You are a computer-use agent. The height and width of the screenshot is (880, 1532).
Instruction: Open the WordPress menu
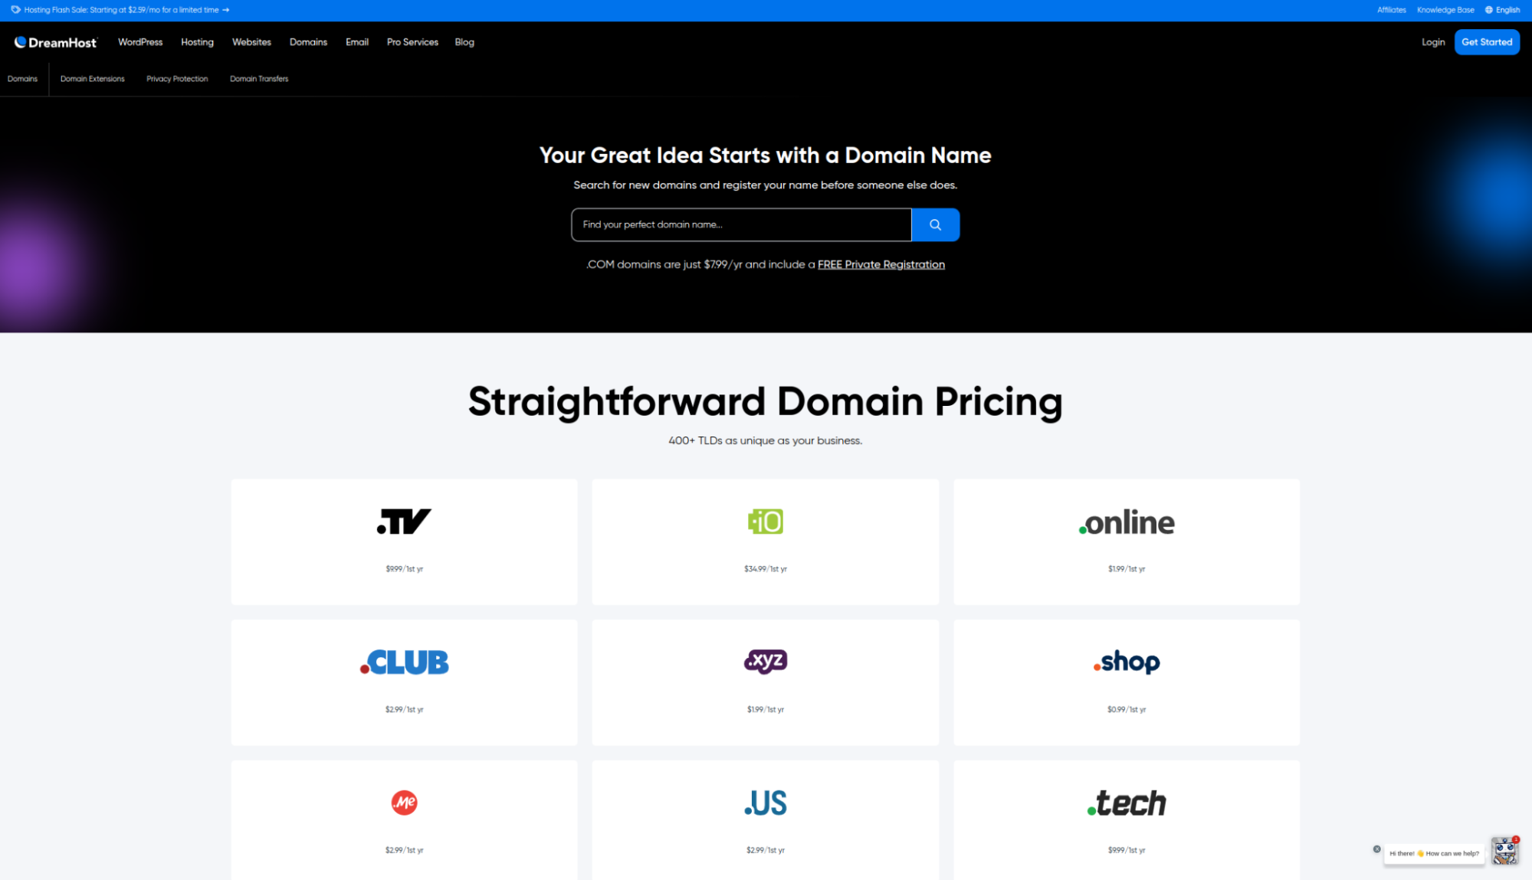141,42
